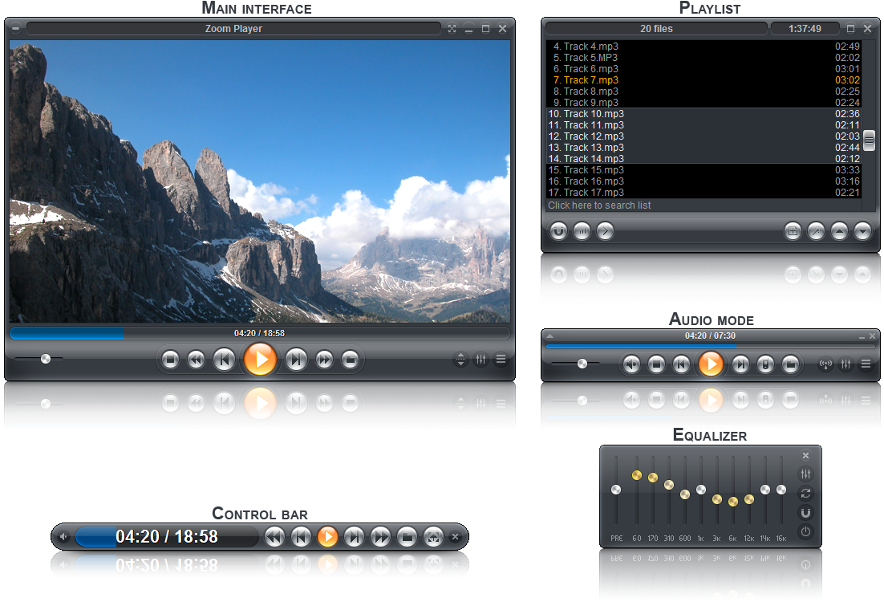
Task: Reset equalizer with the refresh arrows icon
Action: point(805,493)
